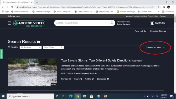
Task: Open Microsoft Exchange bookmark
Action: 42,12
